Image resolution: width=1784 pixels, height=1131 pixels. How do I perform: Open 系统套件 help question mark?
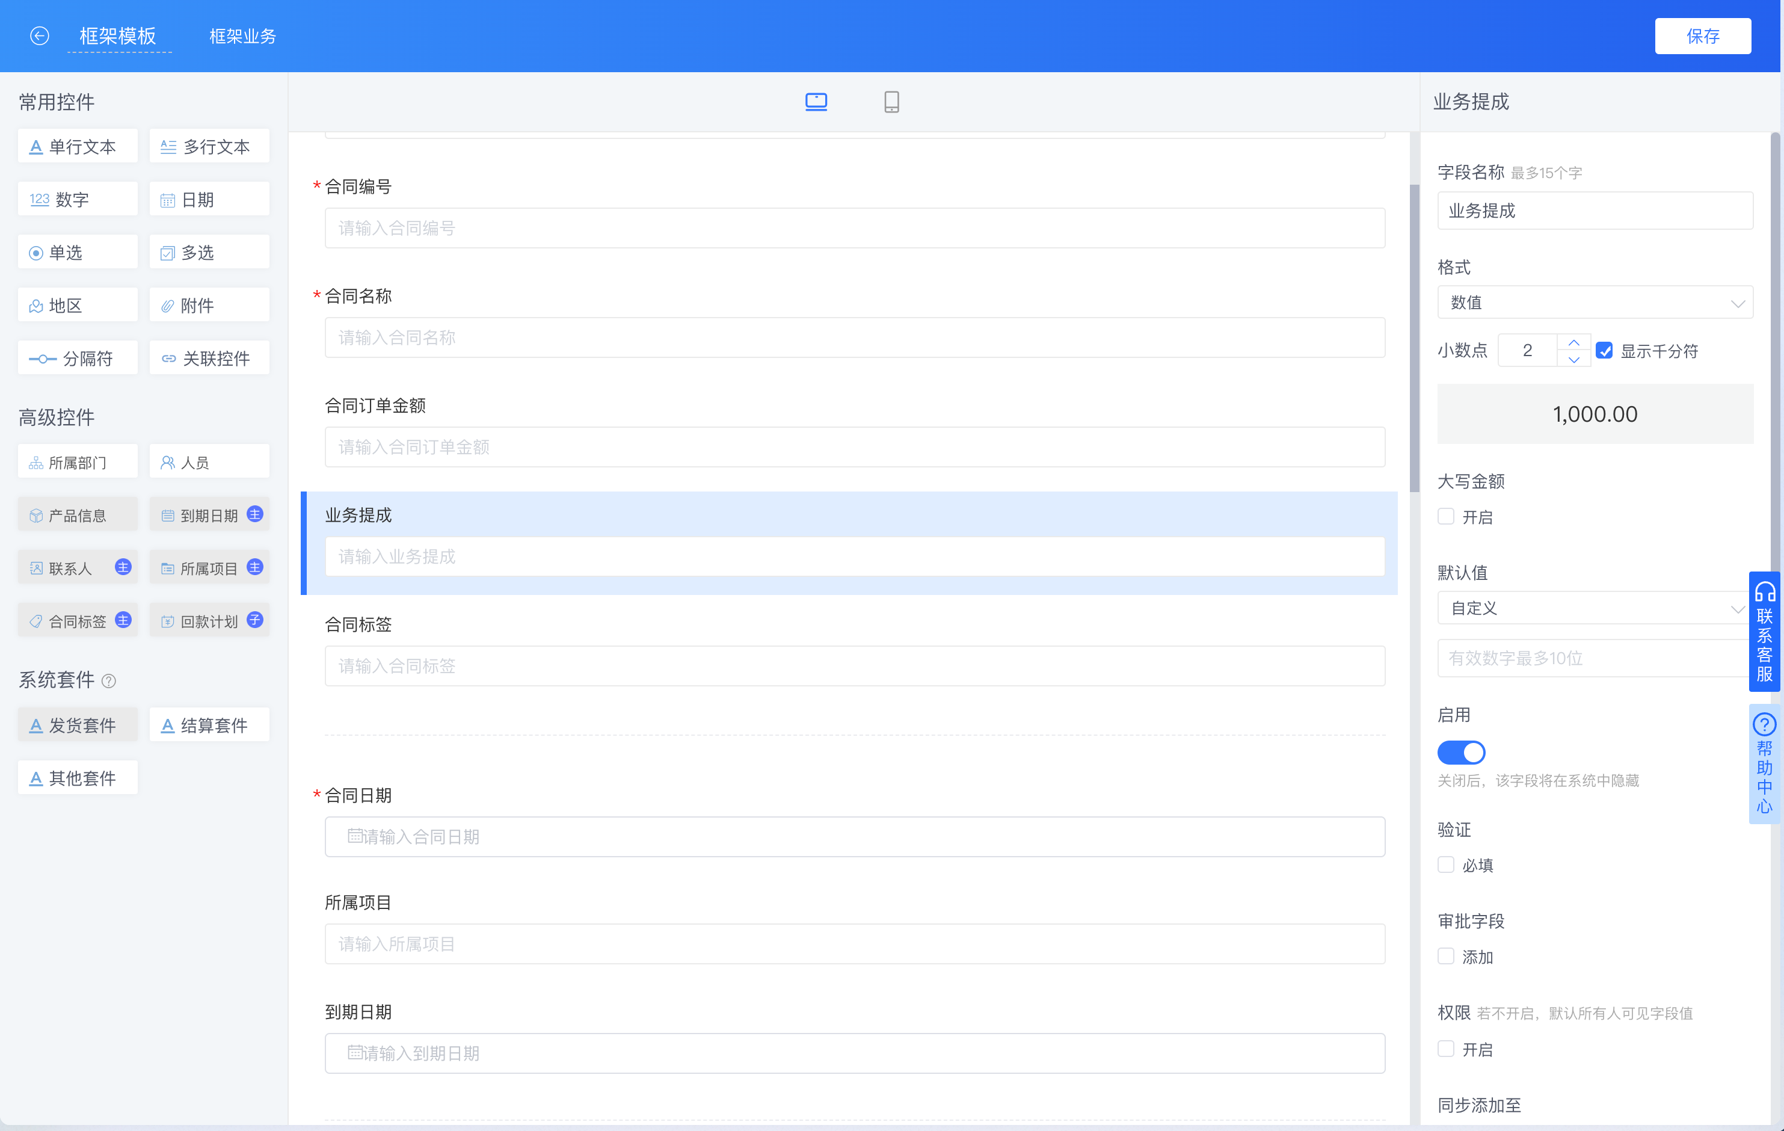(109, 680)
